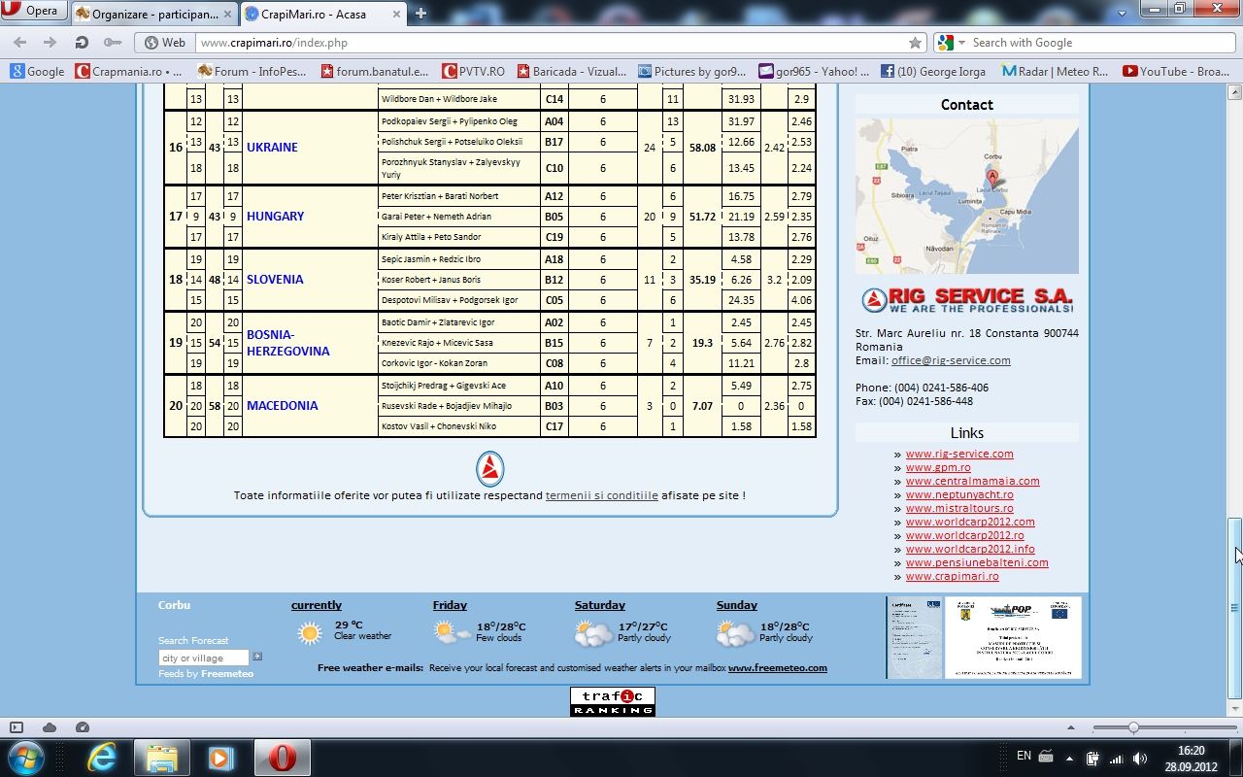Click the password manager key icon
This screenshot has width=1243, height=777.
[x=113, y=43]
